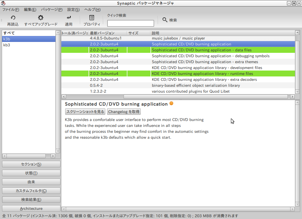
Task: Click the quick search (クイック検索) input field
Action: (x=131, y=23)
